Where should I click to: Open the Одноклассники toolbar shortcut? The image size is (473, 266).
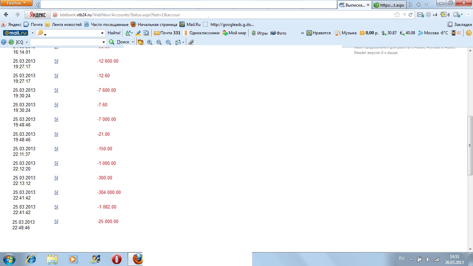(202, 33)
